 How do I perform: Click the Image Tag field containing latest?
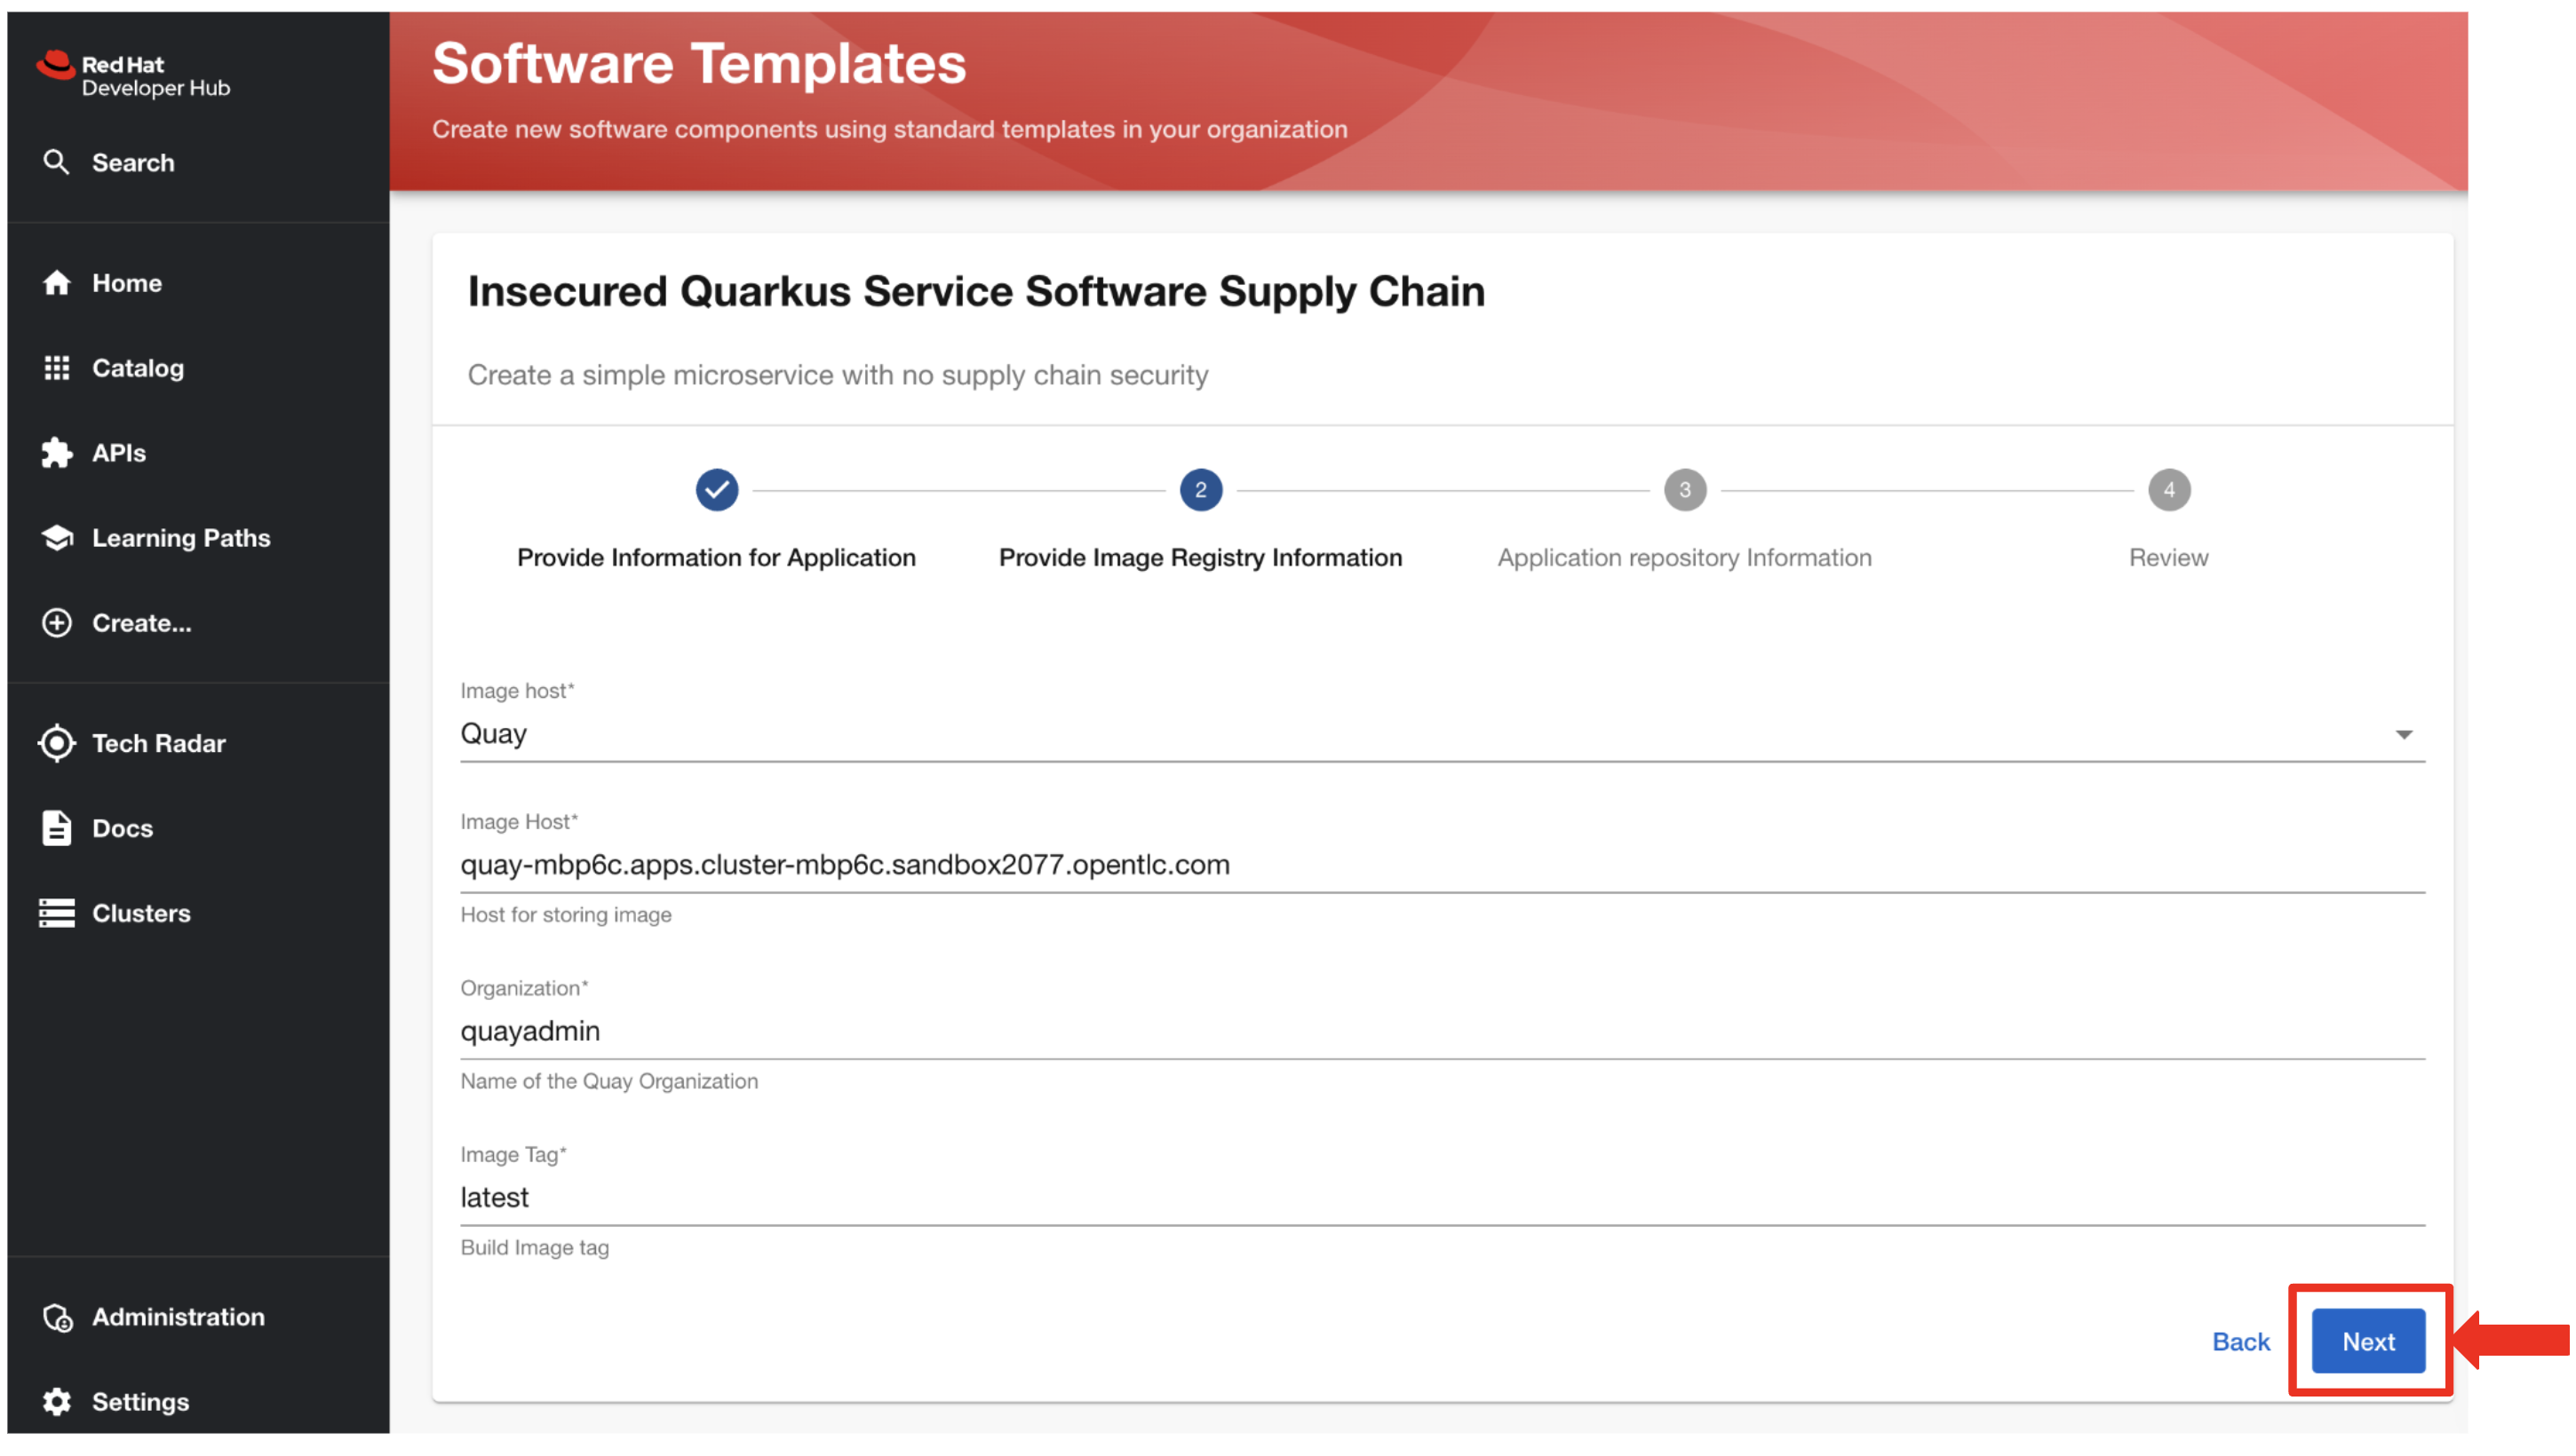[x=1442, y=1198]
